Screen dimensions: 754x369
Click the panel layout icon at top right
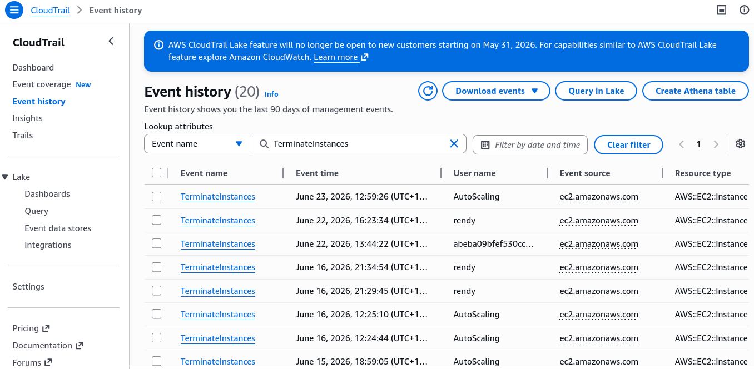point(722,10)
